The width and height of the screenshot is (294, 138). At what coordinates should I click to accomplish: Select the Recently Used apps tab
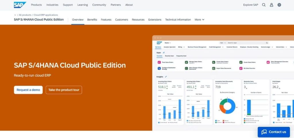[x=169, y=56]
